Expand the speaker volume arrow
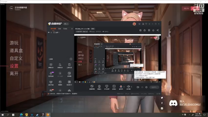Screen dimensions: 208x117 [x=132, y=87]
